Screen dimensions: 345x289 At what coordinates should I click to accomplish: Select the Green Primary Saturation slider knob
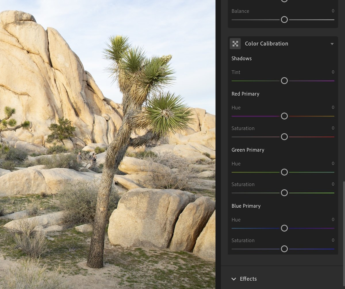(284, 193)
